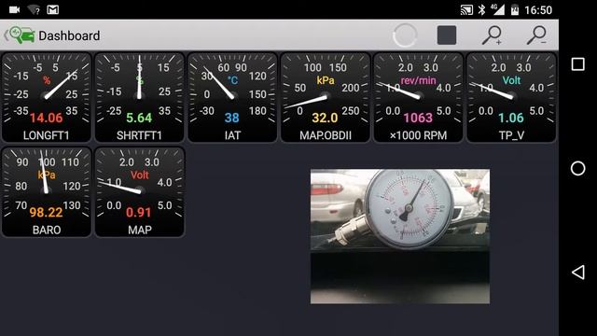Image resolution: width=597 pixels, height=336 pixels.
Task: Tap the 16:50 clock
Action: pos(538,10)
